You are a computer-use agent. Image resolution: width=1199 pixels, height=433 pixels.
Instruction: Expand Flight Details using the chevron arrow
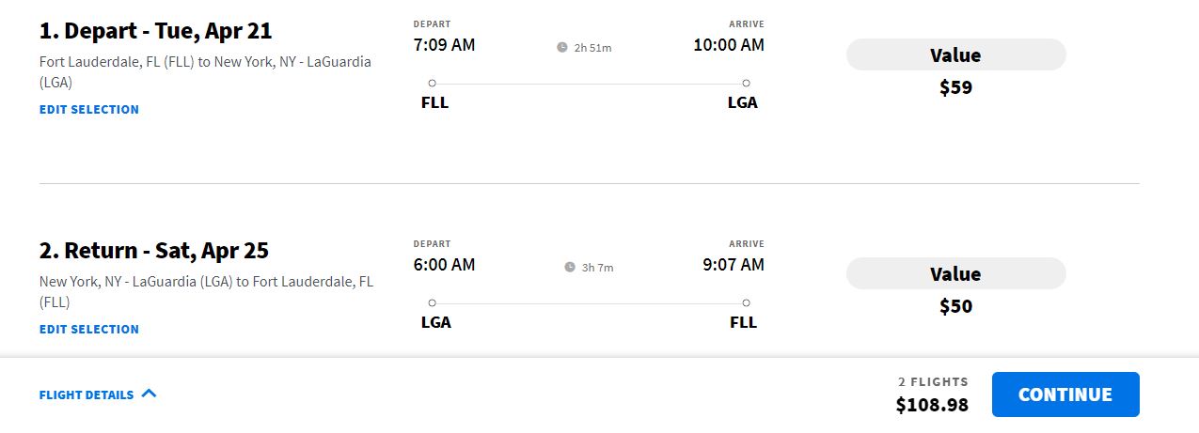(149, 394)
